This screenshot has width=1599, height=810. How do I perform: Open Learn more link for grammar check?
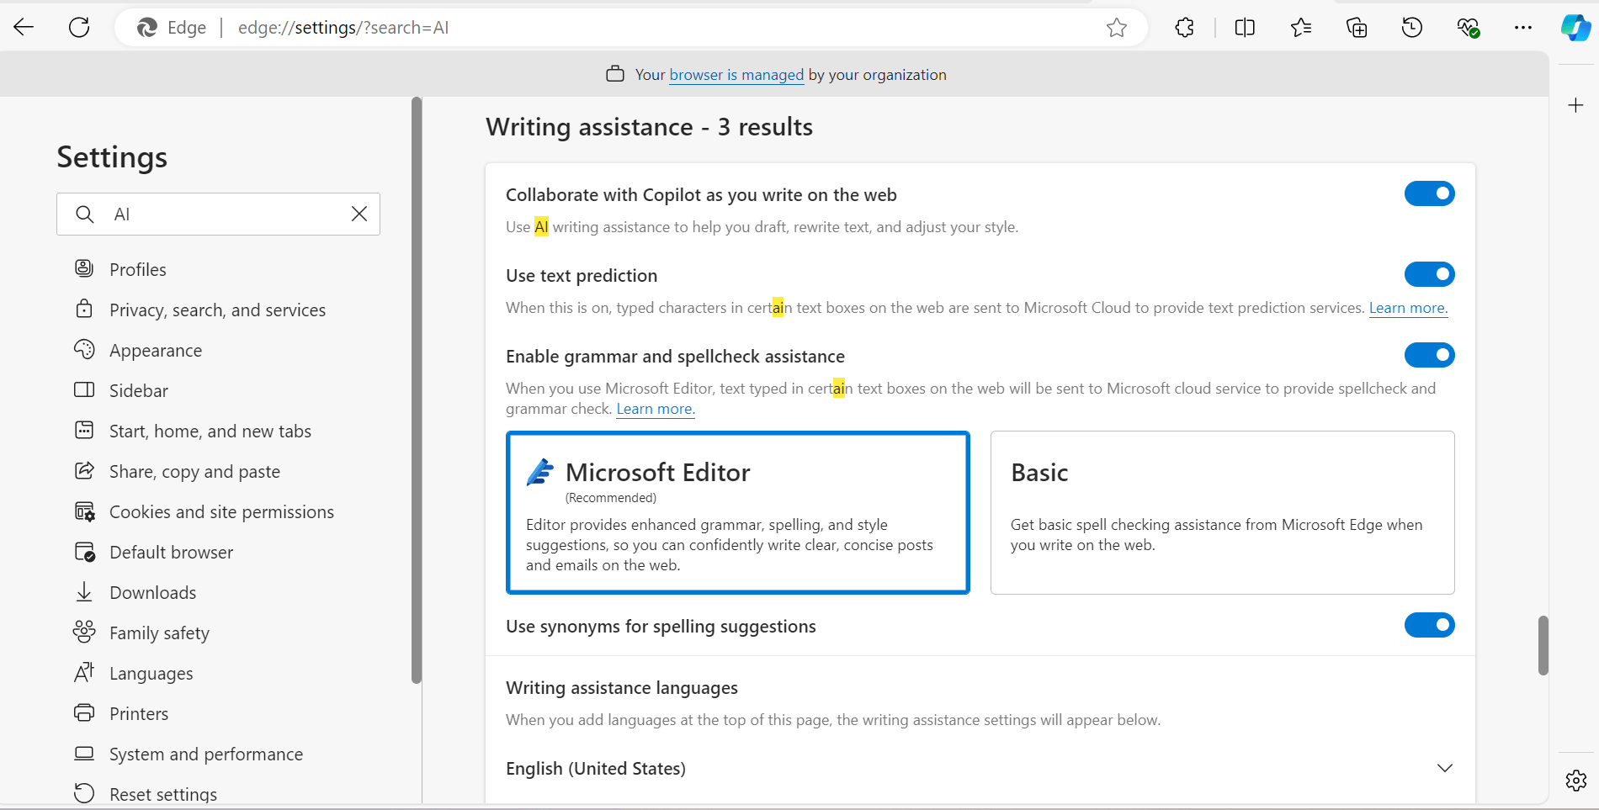[656, 409]
